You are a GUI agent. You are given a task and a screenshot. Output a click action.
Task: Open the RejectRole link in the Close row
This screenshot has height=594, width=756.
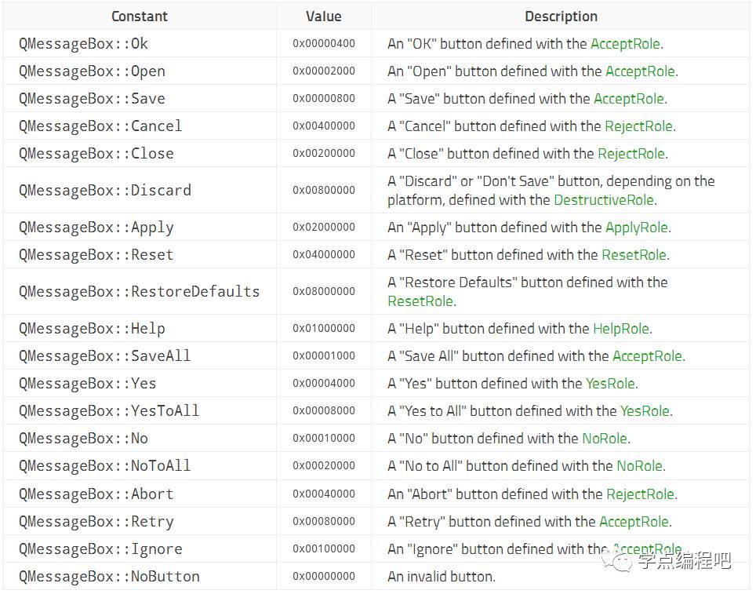click(x=631, y=154)
